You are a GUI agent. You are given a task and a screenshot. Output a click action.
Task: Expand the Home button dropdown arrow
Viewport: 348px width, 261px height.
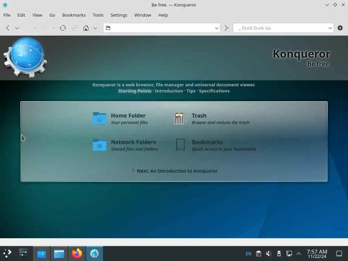[95, 28]
